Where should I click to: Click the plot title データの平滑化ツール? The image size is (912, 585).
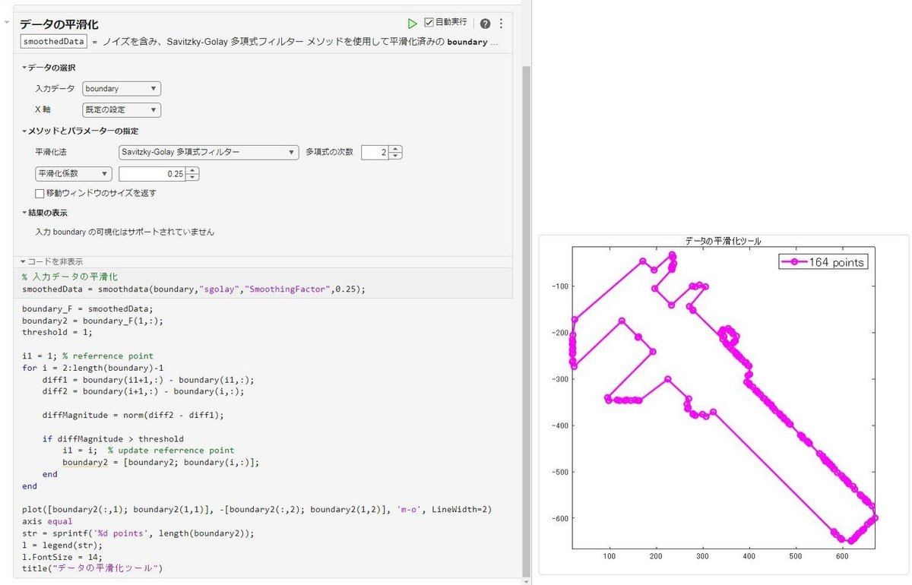coord(723,241)
